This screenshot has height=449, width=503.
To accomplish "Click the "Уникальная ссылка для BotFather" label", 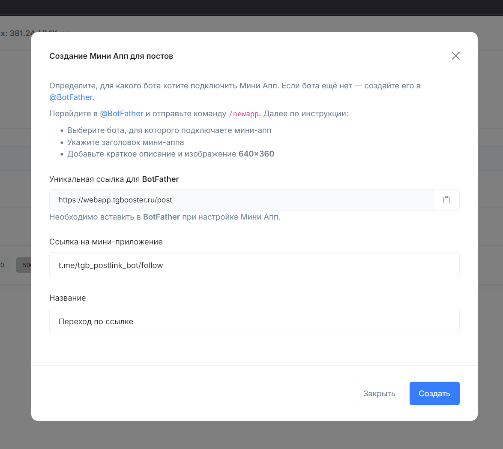I will pyautogui.click(x=114, y=179).
